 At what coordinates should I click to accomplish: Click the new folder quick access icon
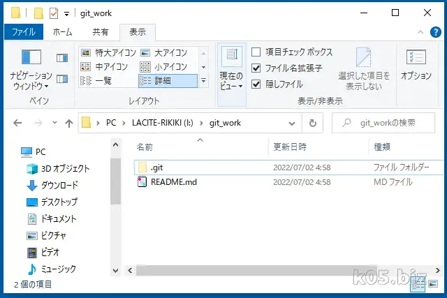click(x=38, y=13)
